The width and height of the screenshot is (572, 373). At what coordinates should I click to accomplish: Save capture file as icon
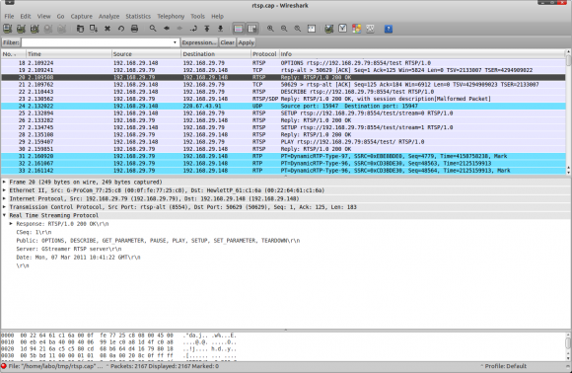pos(94,29)
